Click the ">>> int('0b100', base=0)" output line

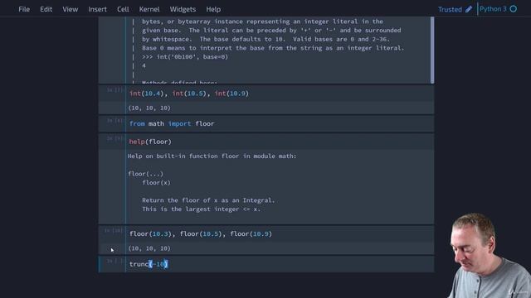click(185, 57)
